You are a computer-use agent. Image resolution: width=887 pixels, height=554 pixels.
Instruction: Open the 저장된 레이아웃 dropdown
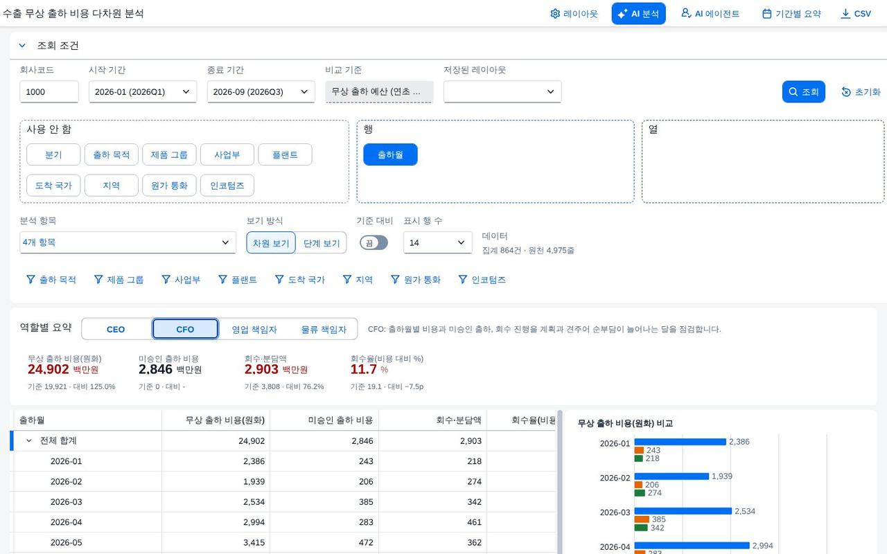[502, 91]
